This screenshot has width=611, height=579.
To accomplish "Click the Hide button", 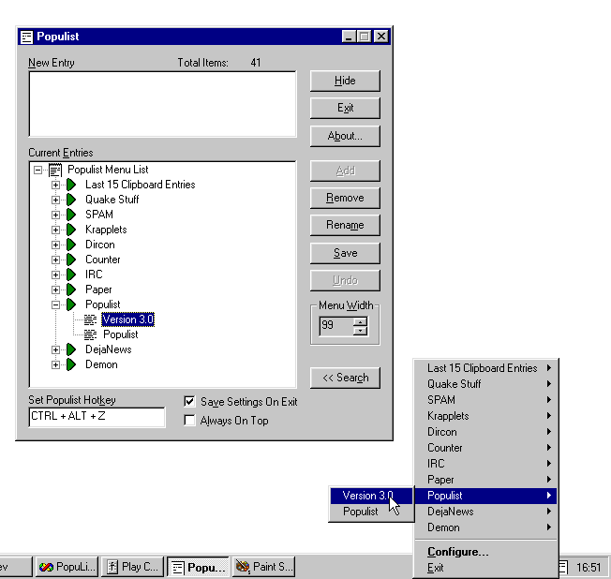I will [345, 81].
